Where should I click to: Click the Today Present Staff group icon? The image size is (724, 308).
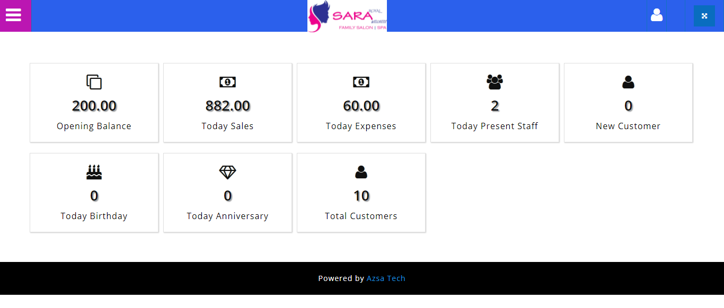click(495, 82)
